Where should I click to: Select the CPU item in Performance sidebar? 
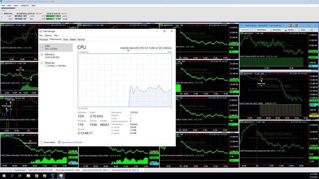(x=56, y=47)
